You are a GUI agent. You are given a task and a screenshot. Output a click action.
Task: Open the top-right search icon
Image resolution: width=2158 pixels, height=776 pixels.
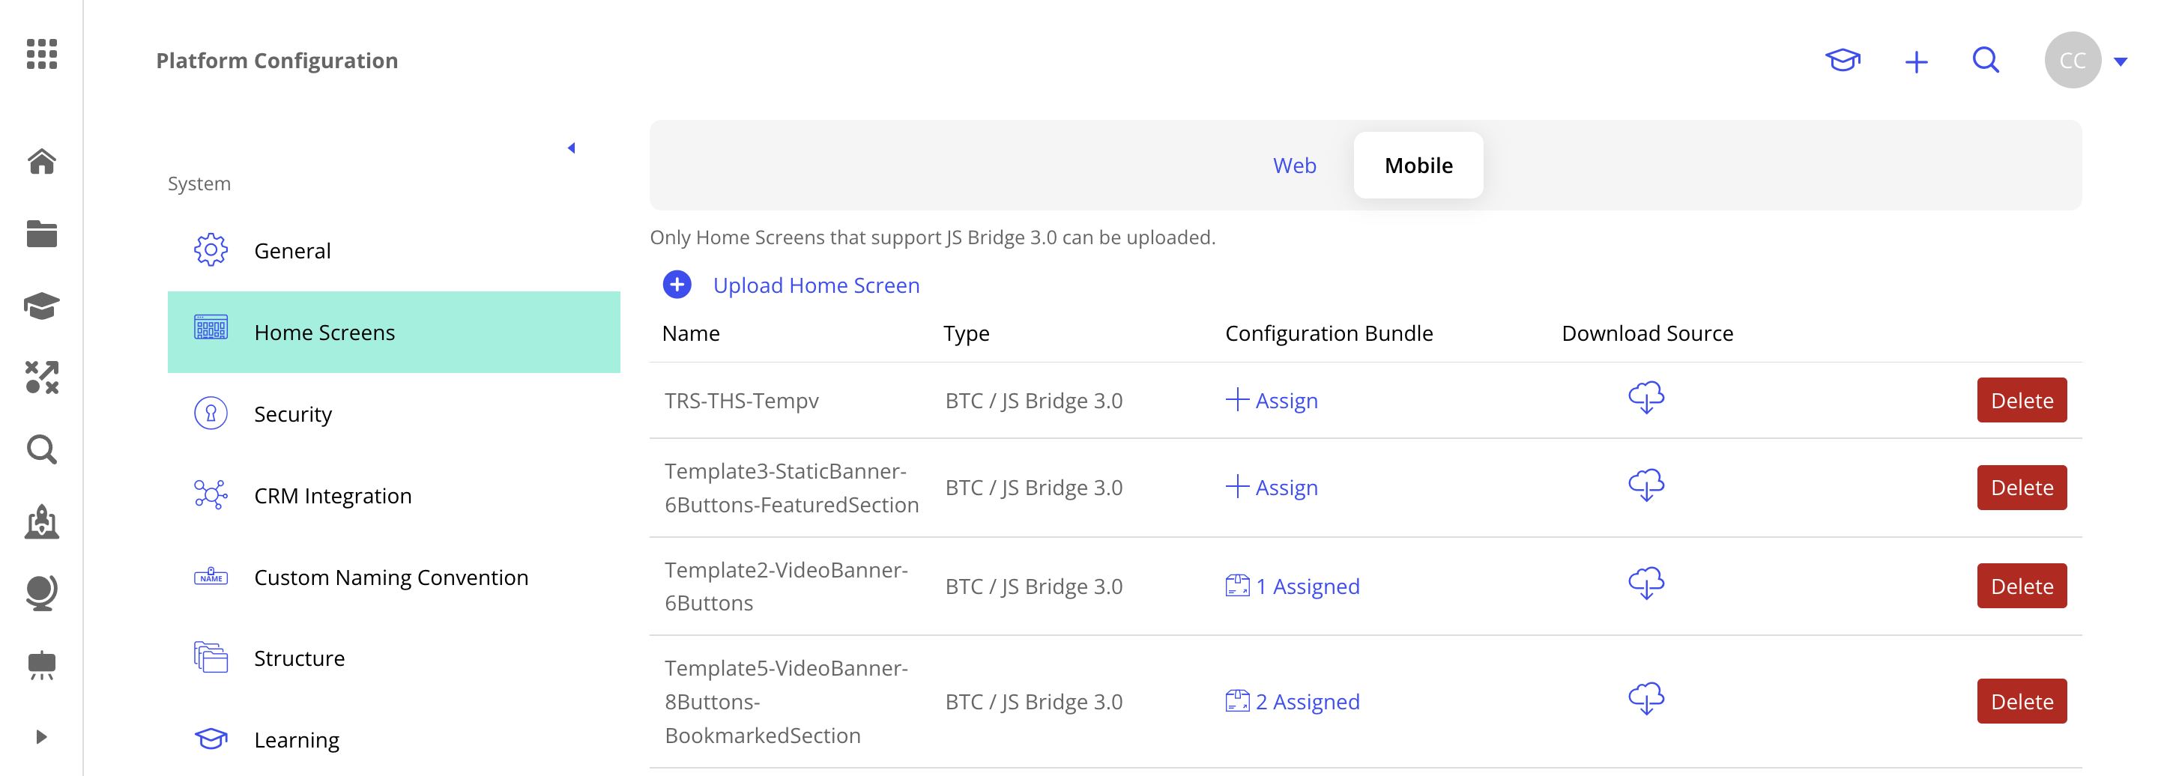[1986, 59]
